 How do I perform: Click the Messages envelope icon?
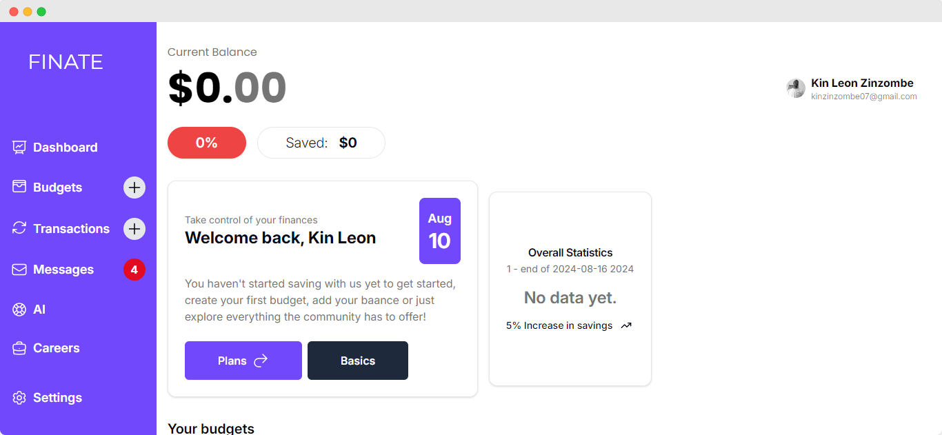(x=19, y=270)
